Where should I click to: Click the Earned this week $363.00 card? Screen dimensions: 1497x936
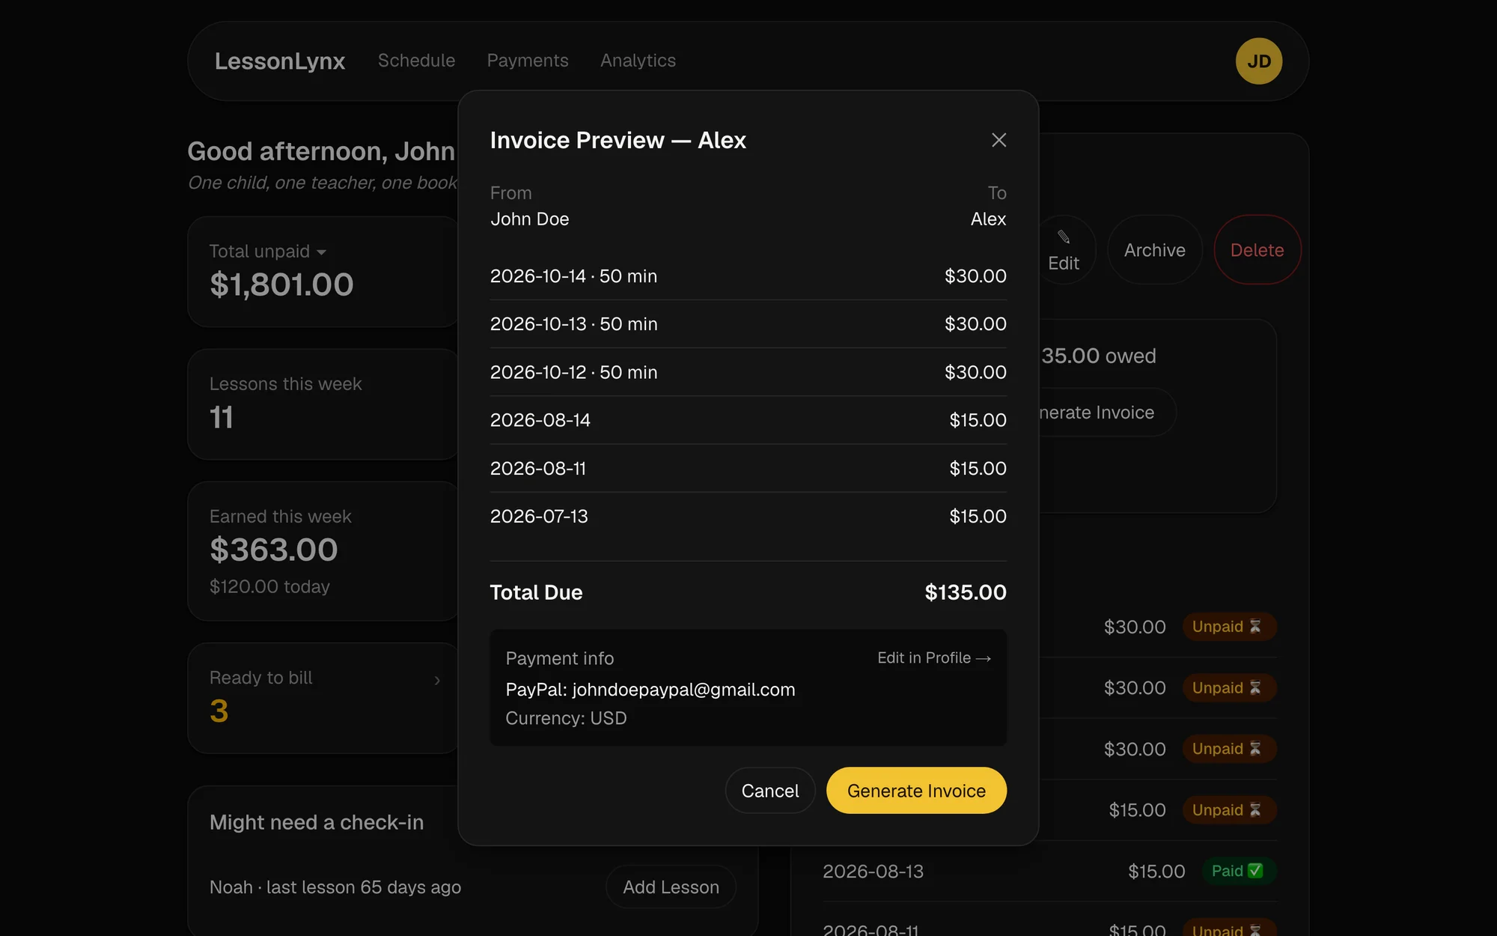tap(323, 551)
